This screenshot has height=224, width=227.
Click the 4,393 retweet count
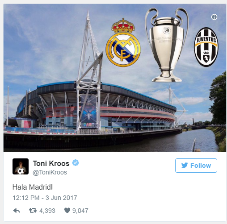[47, 211]
